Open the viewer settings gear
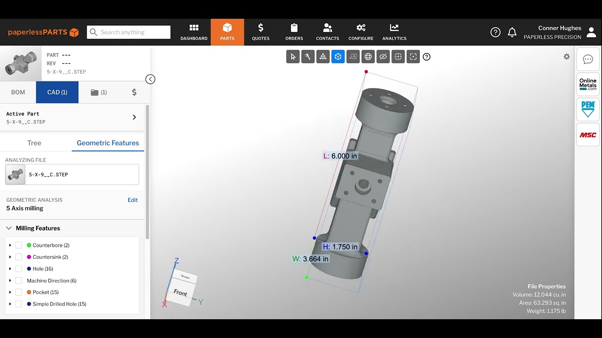This screenshot has height=338, width=602. pyautogui.click(x=566, y=56)
